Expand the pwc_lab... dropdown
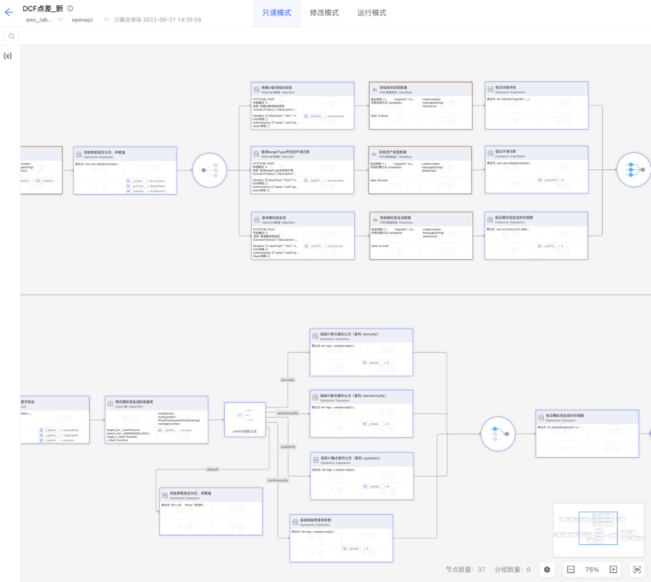The image size is (651, 582). coord(43,19)
